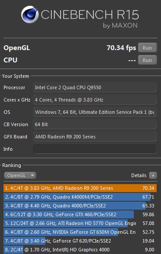Click the CB Version 64 Bit field
The width and height of the screenshot is (161, 254).
[95, 124]
